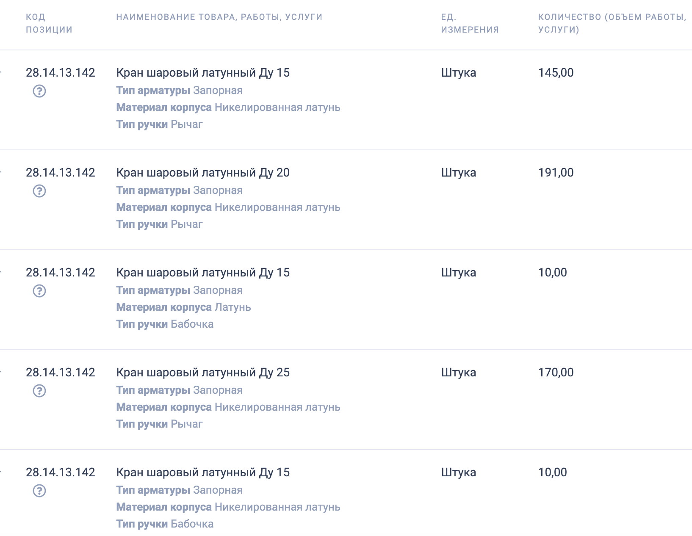Click Штука unit in the Ду 25 row

(x=459, y=372)
